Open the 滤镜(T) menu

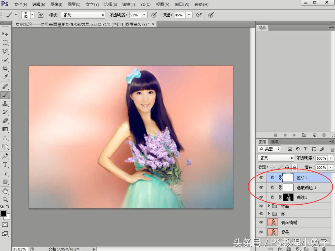(x=128, y=5)
